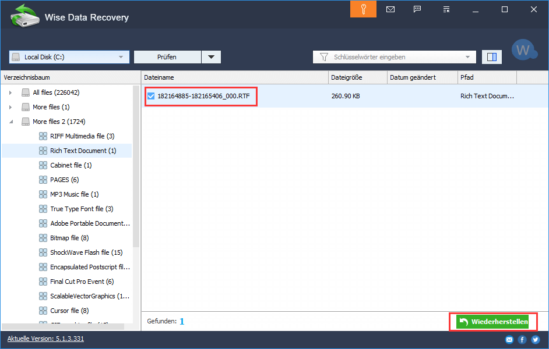The image size is (549, 349).
Task: Open the email envelope icon in title bar
Action: pos(390,9)
